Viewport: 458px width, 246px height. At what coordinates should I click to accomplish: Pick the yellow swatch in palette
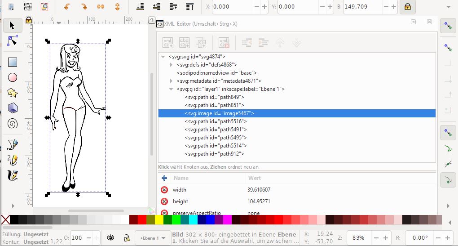(159, 219)
